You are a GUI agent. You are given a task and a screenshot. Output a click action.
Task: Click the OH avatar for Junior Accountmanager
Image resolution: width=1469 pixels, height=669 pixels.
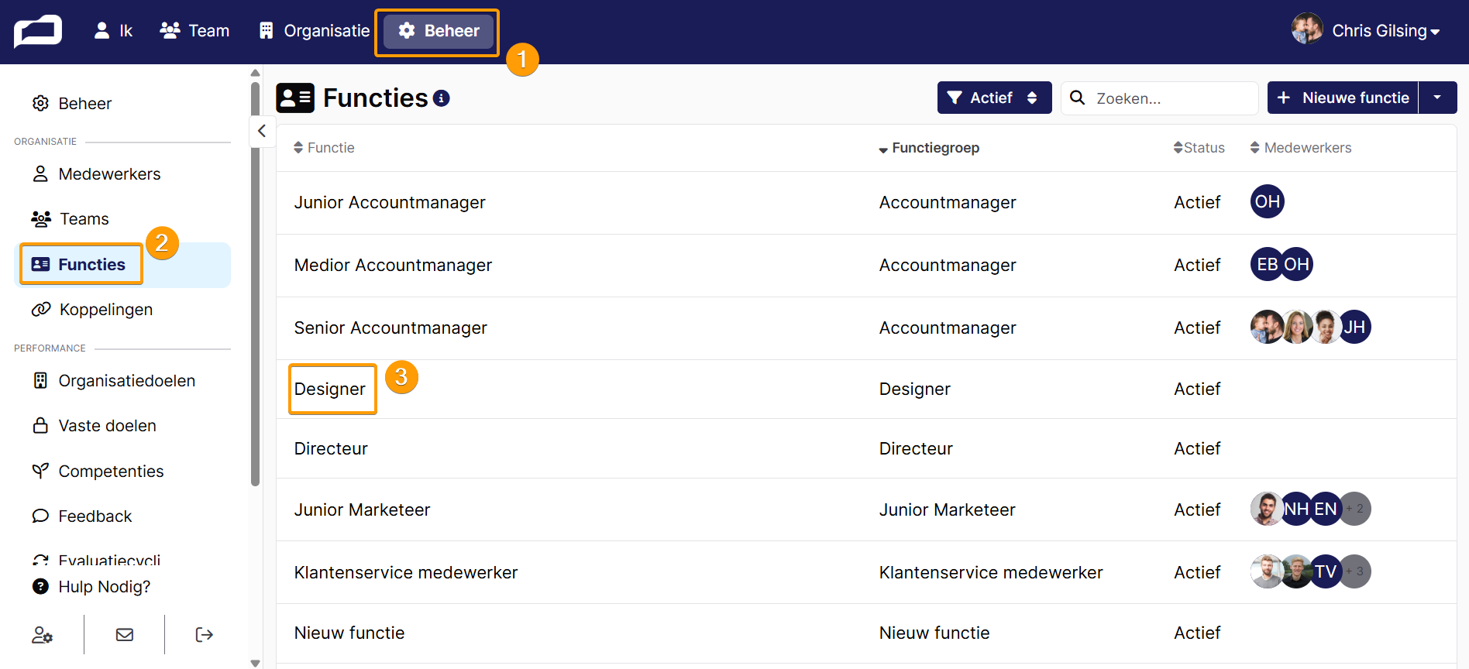pyautogui.click(x=1268, y=202)
